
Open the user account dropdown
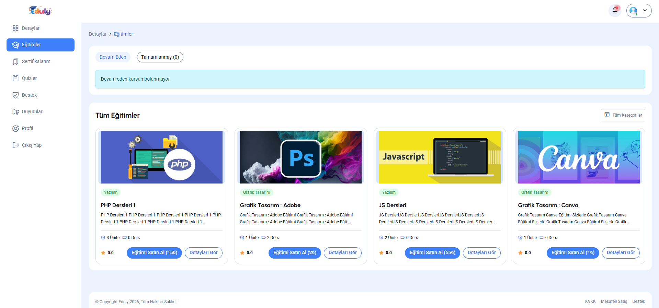pyautogui.click(x=639, y=11)
